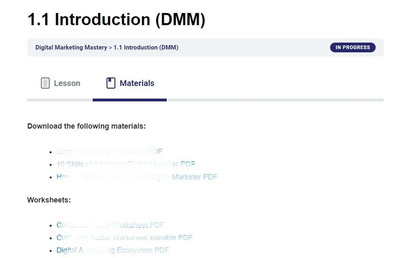
Task: Click the 'Worksheets:' section heading
Action: [x=49, y=200]
